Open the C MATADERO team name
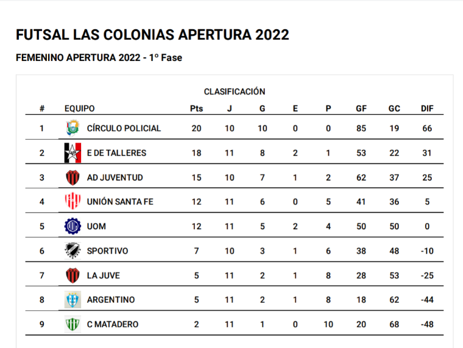The width and height of the screenshot is (463, 348). point(113,324)
